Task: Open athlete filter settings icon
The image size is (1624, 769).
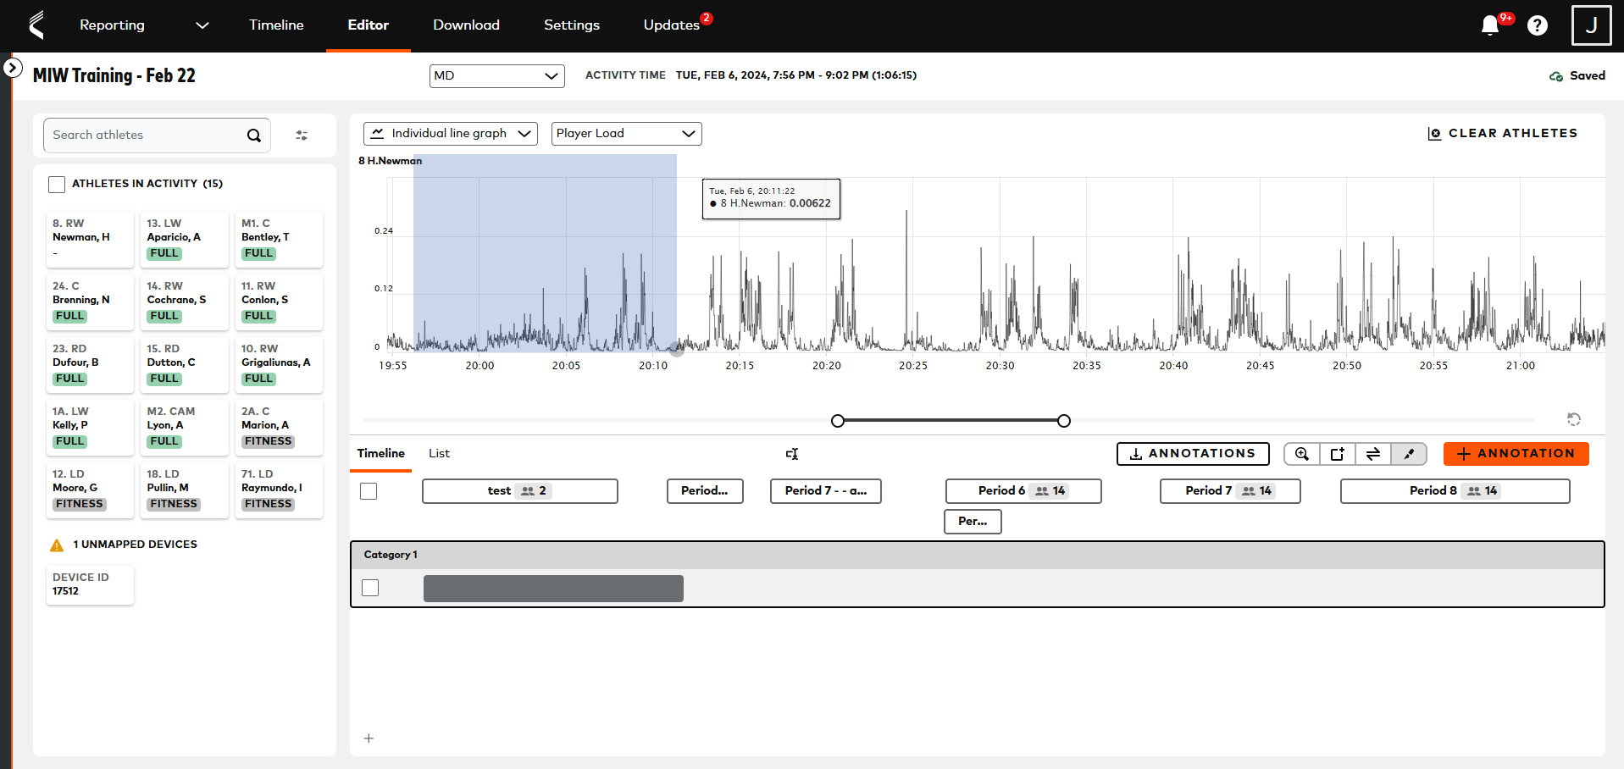Action: click(302, 136)
